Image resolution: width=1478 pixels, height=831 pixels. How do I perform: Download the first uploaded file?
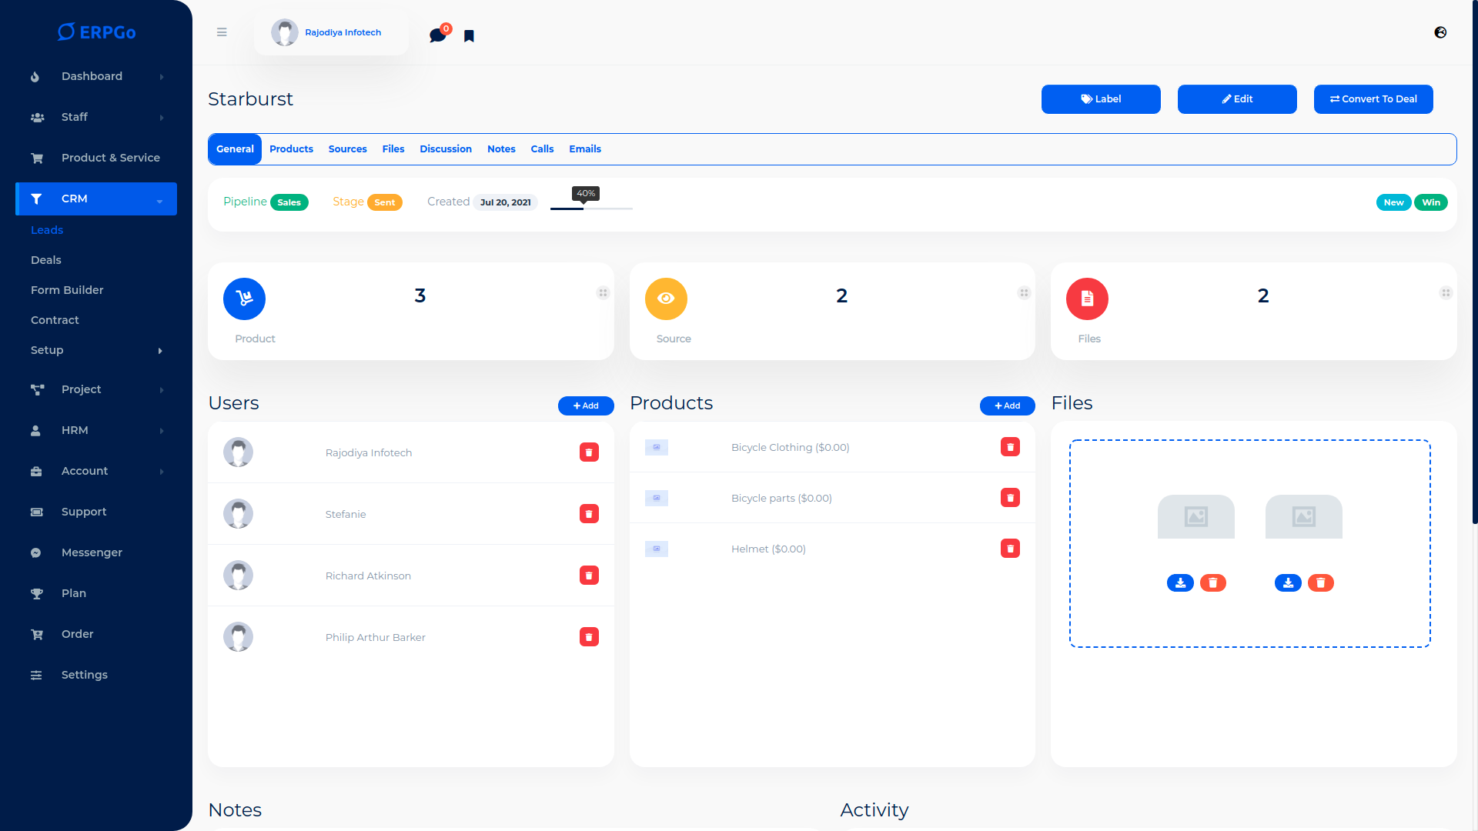[1180, 583]
